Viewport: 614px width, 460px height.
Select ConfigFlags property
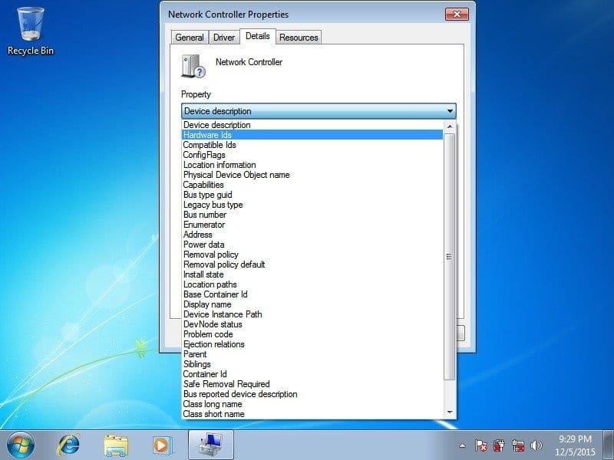coord(312,155)
